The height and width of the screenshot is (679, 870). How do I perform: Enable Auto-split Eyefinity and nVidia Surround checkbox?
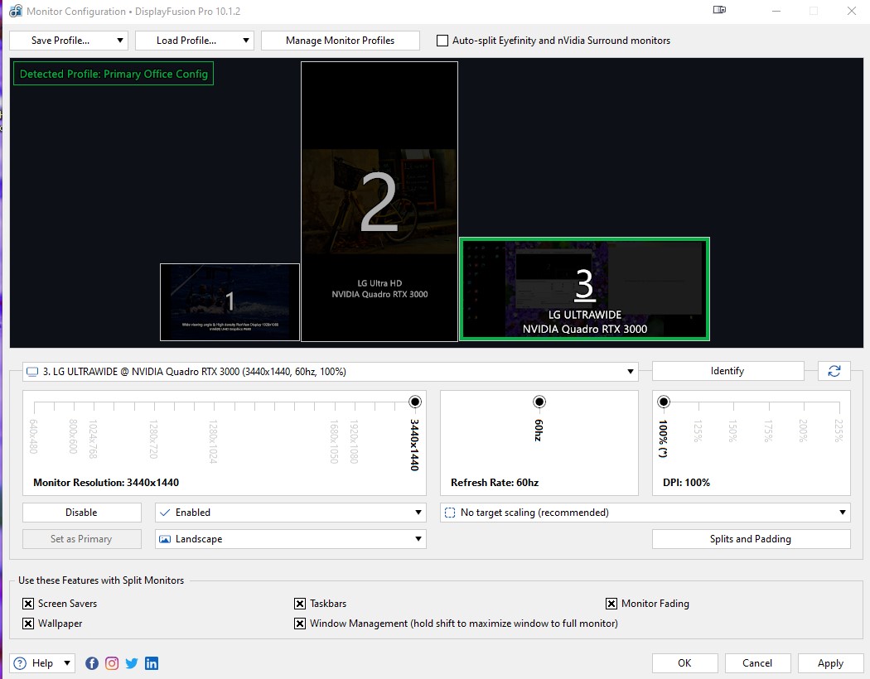(442, 41)
